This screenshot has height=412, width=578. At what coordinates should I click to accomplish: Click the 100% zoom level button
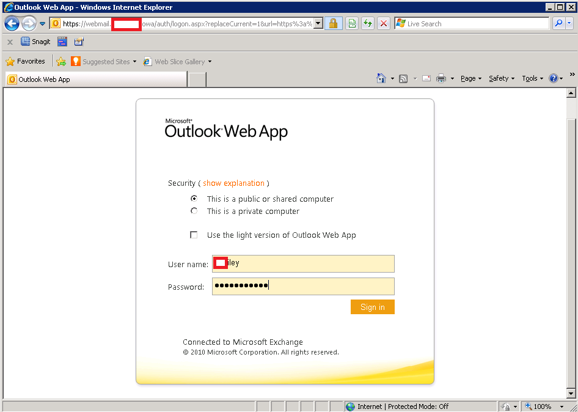coord(540,406)
